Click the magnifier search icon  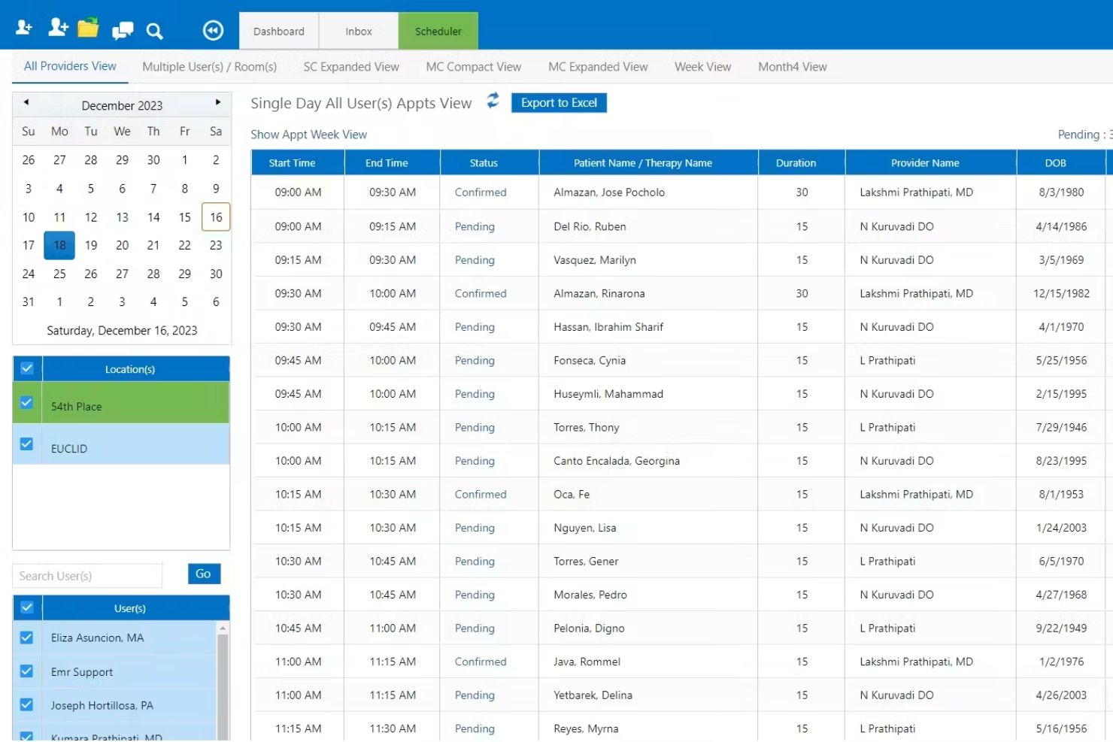pyautogui.click(x=154, y=31)
